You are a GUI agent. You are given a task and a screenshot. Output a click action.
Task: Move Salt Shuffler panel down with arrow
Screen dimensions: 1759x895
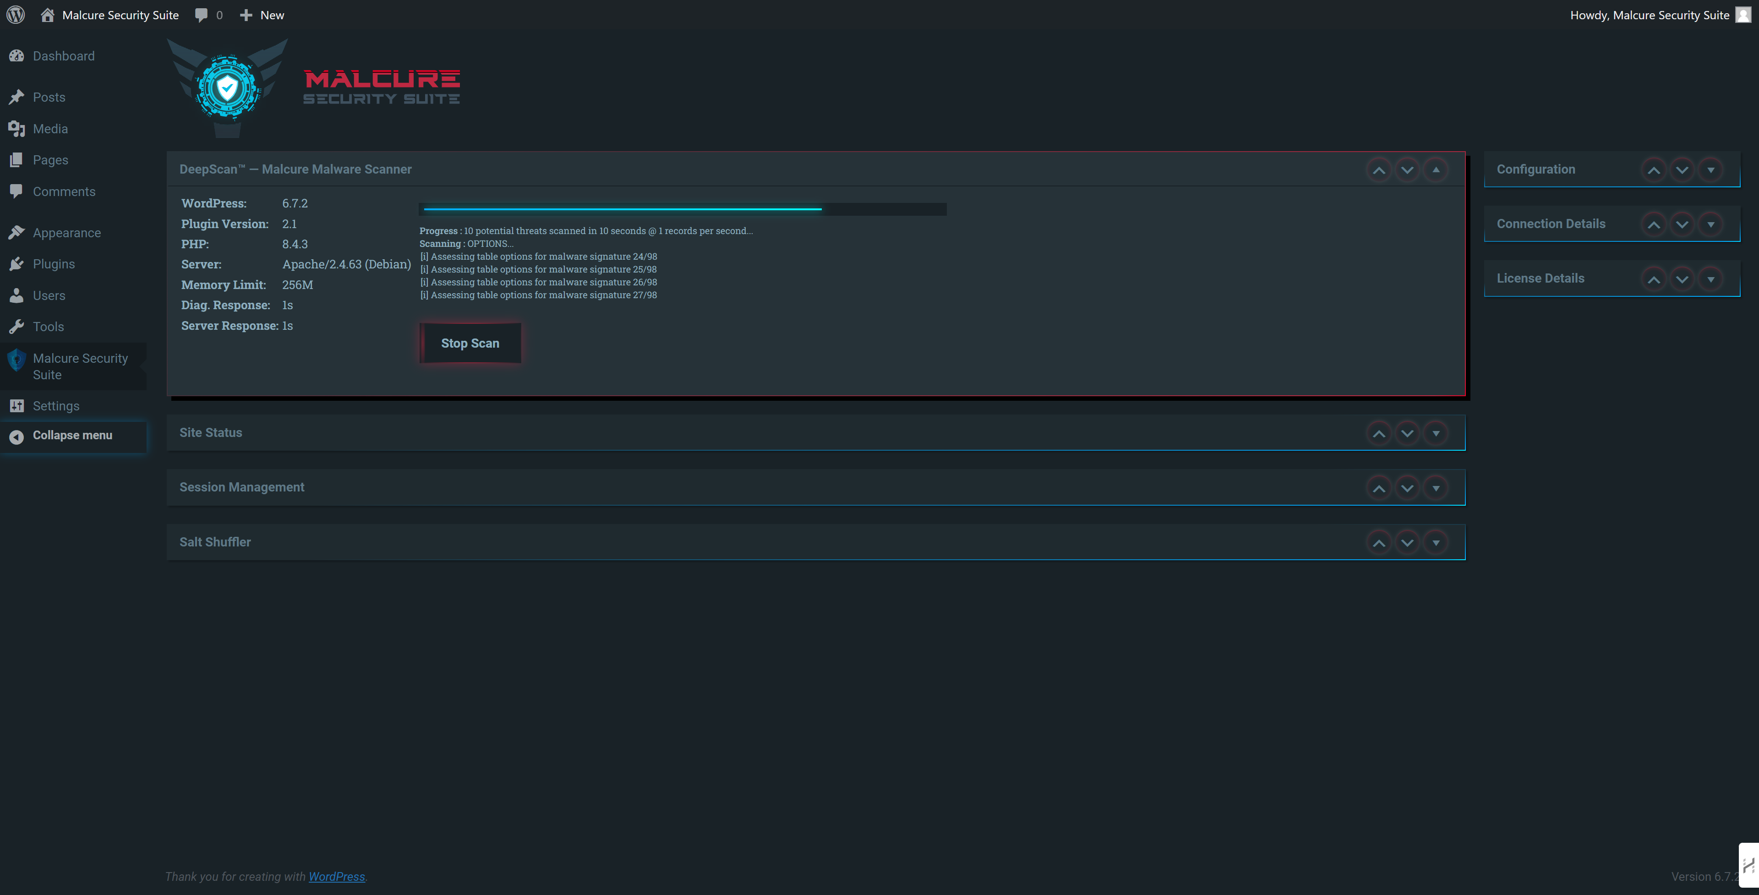(1407, 543)
